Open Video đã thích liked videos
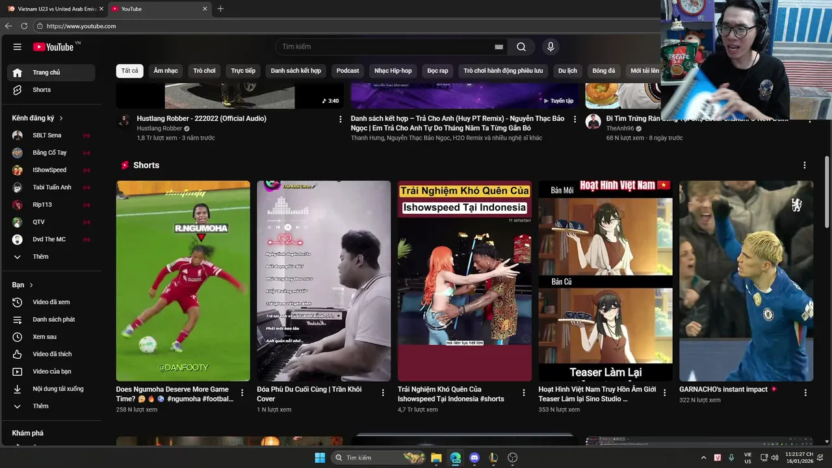The image size is (832, 468). [x=51, y=354]
